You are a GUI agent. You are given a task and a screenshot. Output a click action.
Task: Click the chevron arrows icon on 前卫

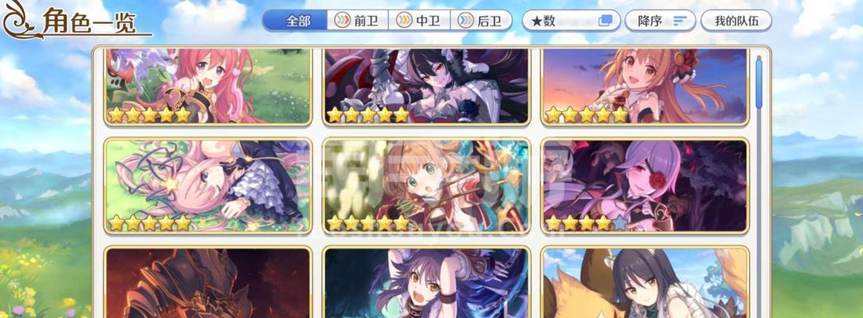343,21
